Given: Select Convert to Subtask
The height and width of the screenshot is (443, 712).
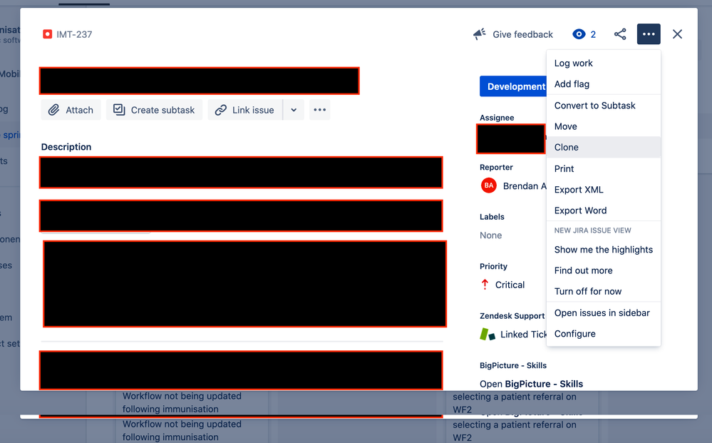Looking at the screenshot, I should [x=604, y=106].
